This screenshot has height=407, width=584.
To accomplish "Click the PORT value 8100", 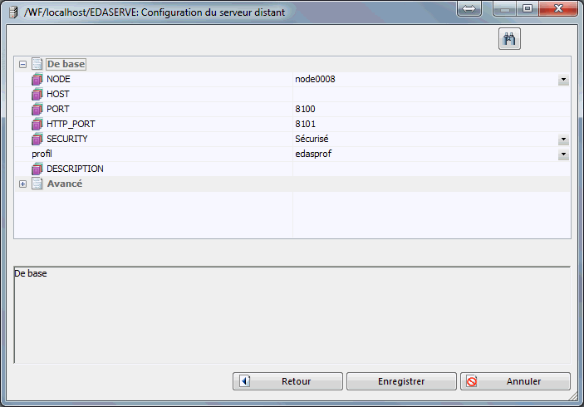I will [x=305, y=109].
